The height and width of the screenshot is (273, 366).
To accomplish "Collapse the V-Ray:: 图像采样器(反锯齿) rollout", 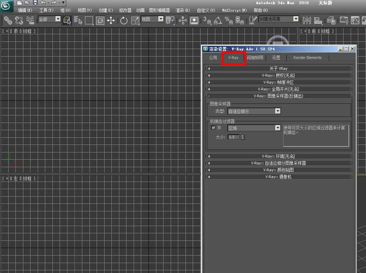I will pos(278,96).
